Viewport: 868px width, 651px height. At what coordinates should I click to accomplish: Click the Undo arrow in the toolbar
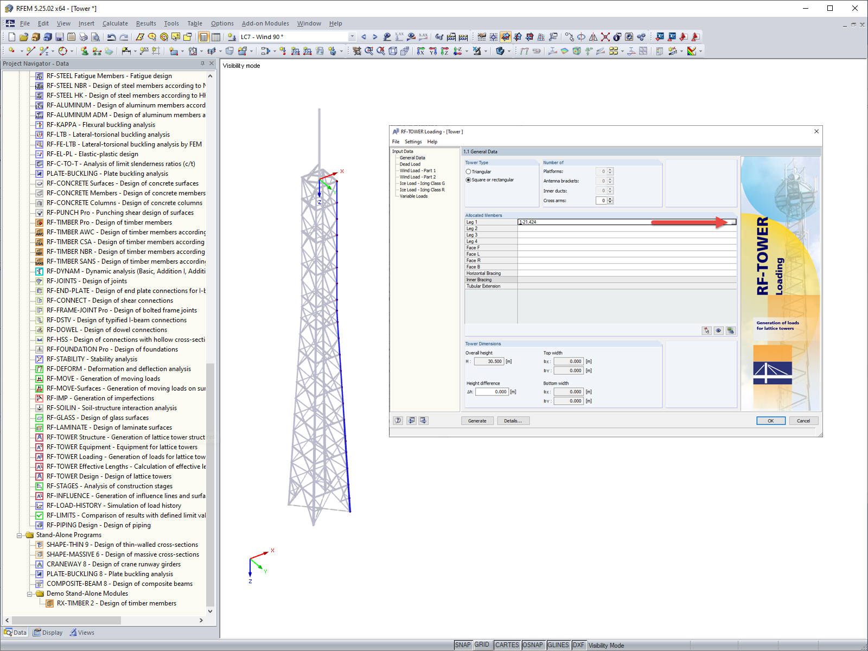click(x=111, y=37)
